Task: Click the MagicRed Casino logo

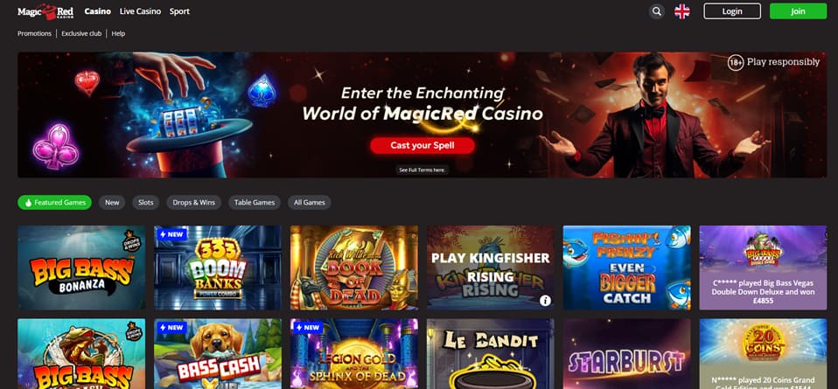Action: (45, 11)
